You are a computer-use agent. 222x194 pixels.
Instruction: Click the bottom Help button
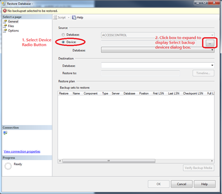(x=204, y=184)
